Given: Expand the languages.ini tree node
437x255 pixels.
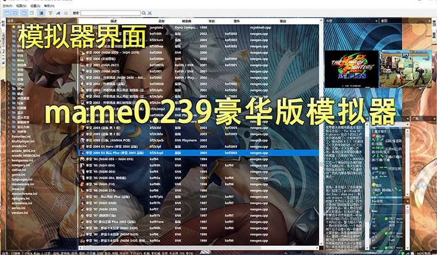Looking at the screenshot, I should [9, 179].
